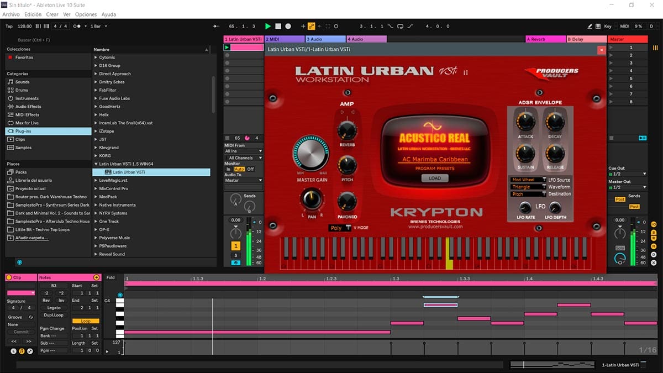The width and height of the screenshot is (663, 373).
Task: Click Dupl.Loop in the Notes box
Action: (54, 315)
